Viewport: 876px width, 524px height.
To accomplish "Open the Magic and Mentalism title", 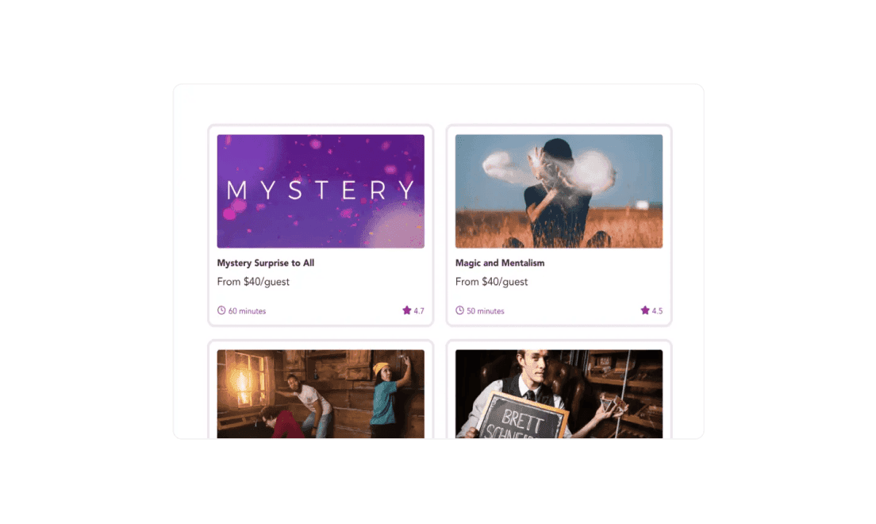I will (x=499, y=263).
